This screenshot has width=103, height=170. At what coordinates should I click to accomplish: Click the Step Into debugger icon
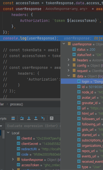(29, 118)
